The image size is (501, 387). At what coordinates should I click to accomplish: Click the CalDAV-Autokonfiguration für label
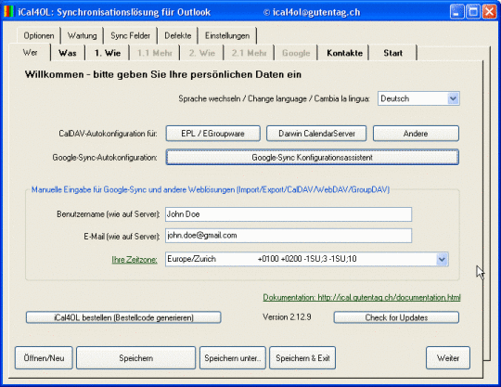pos(108,134)
